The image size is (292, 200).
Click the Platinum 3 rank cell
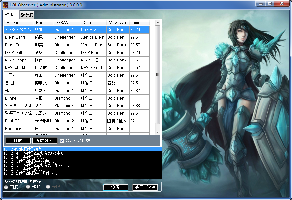(x=67, y=106)
